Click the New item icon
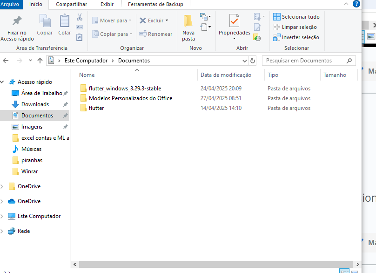 pyautogui.click(x=205, y=17)
